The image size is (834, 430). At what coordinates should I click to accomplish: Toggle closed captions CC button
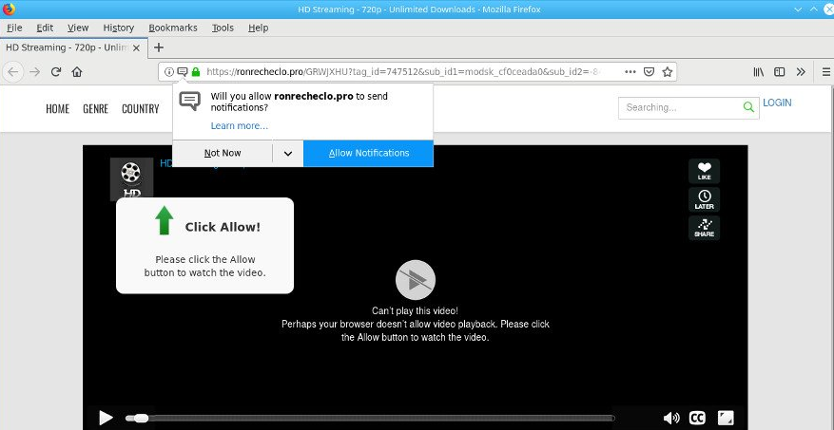697,418
